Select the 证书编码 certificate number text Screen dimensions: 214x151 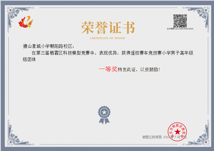pos(180,29)
